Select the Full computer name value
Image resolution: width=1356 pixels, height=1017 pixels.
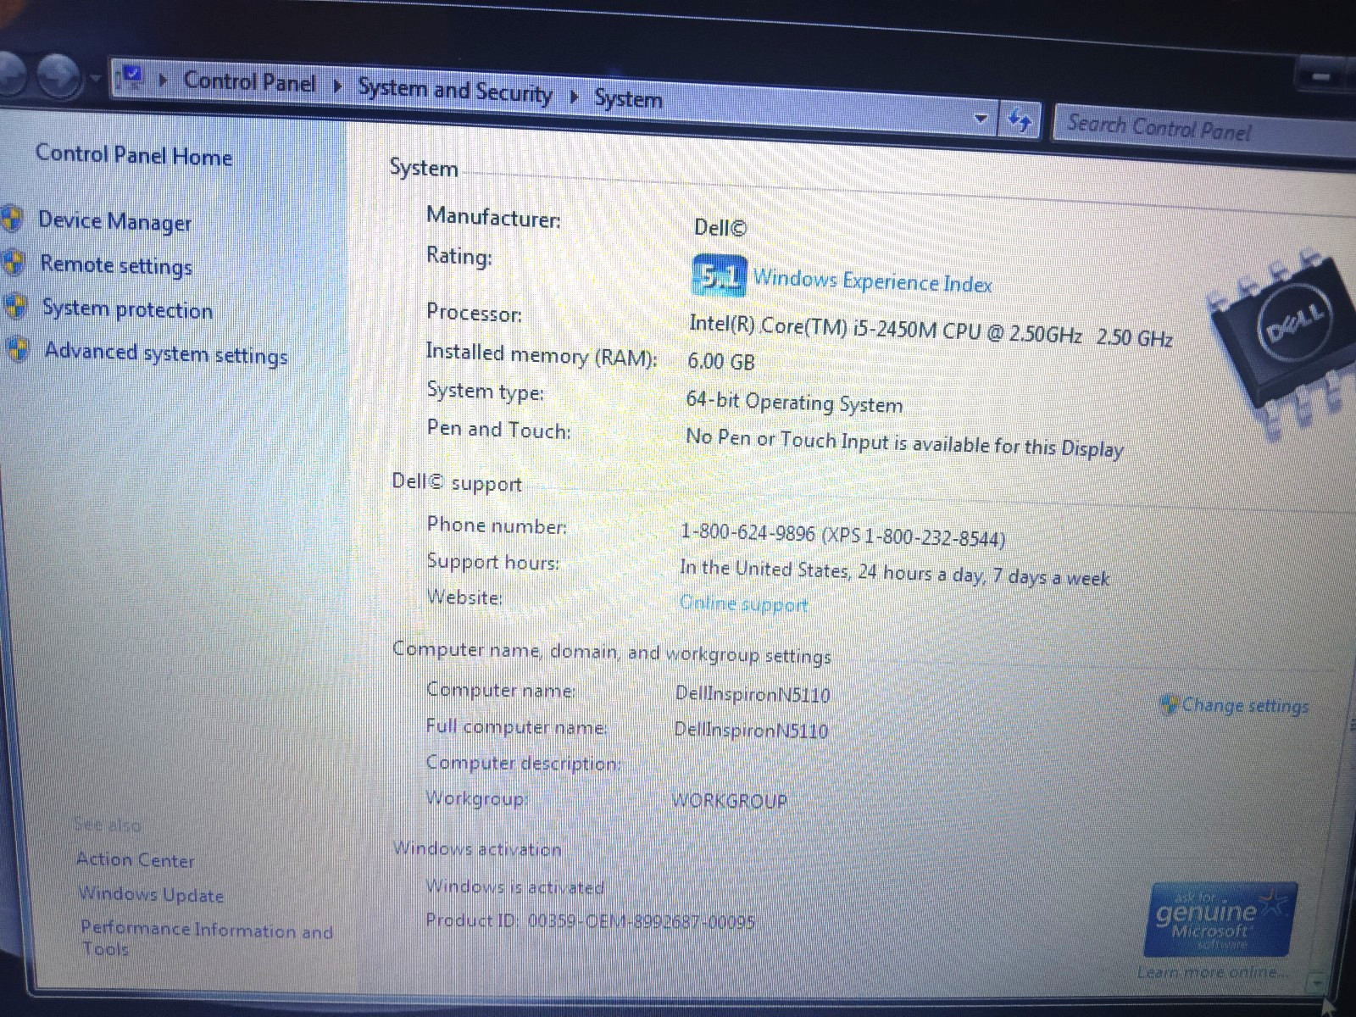tap(751, 730)
